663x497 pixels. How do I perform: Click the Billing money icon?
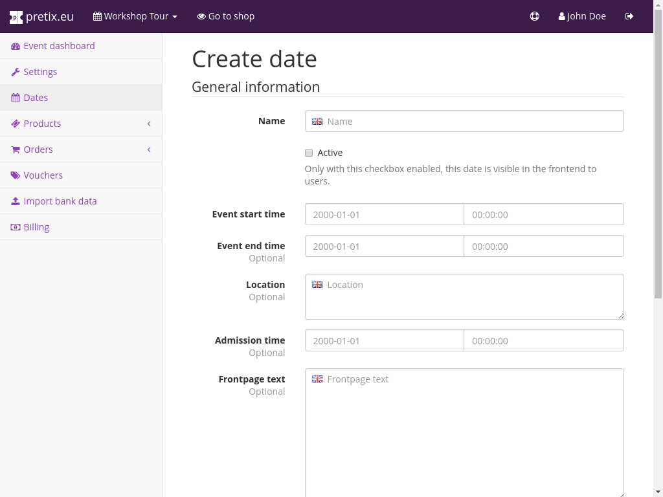16,227
